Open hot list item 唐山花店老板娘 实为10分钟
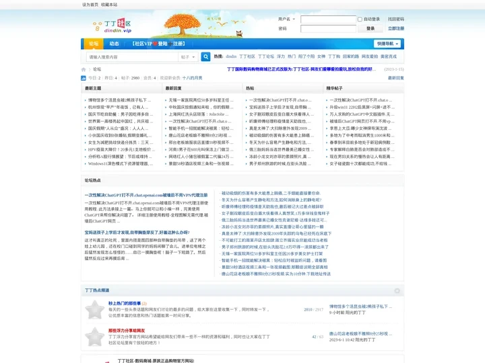Screen dimensions: 485x363 coord(276,274)
